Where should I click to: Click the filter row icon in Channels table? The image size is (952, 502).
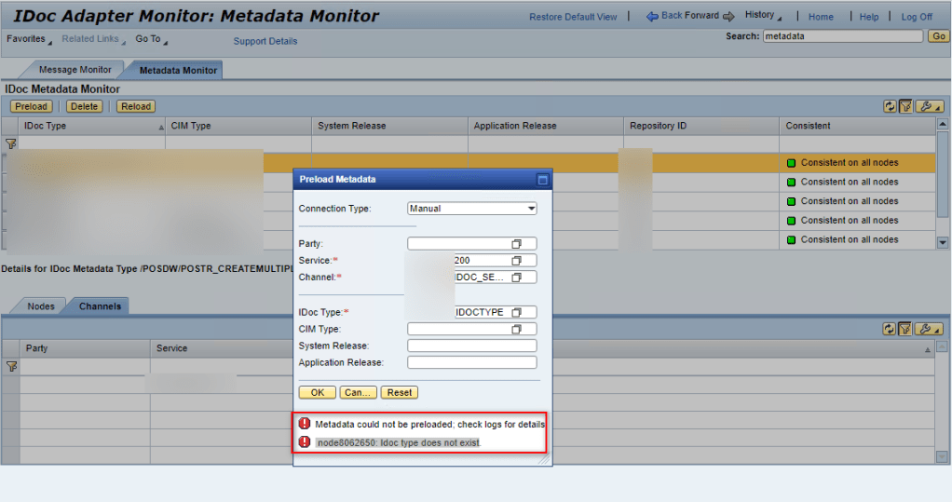(11, 367)
